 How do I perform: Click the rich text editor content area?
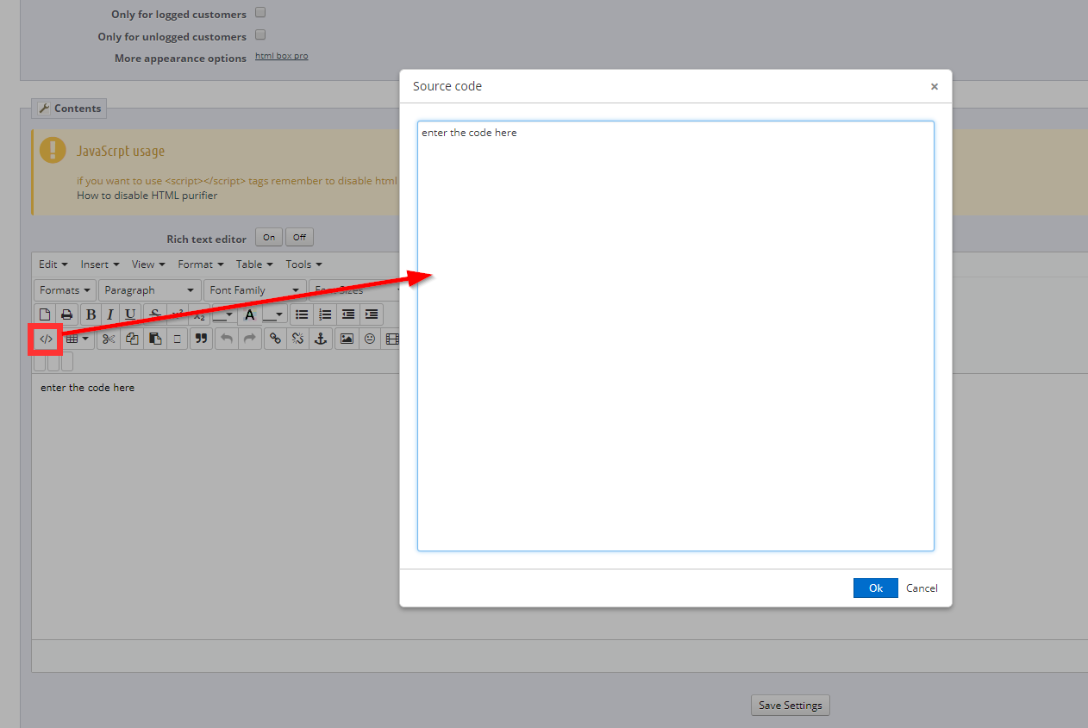tap(560, 507)
